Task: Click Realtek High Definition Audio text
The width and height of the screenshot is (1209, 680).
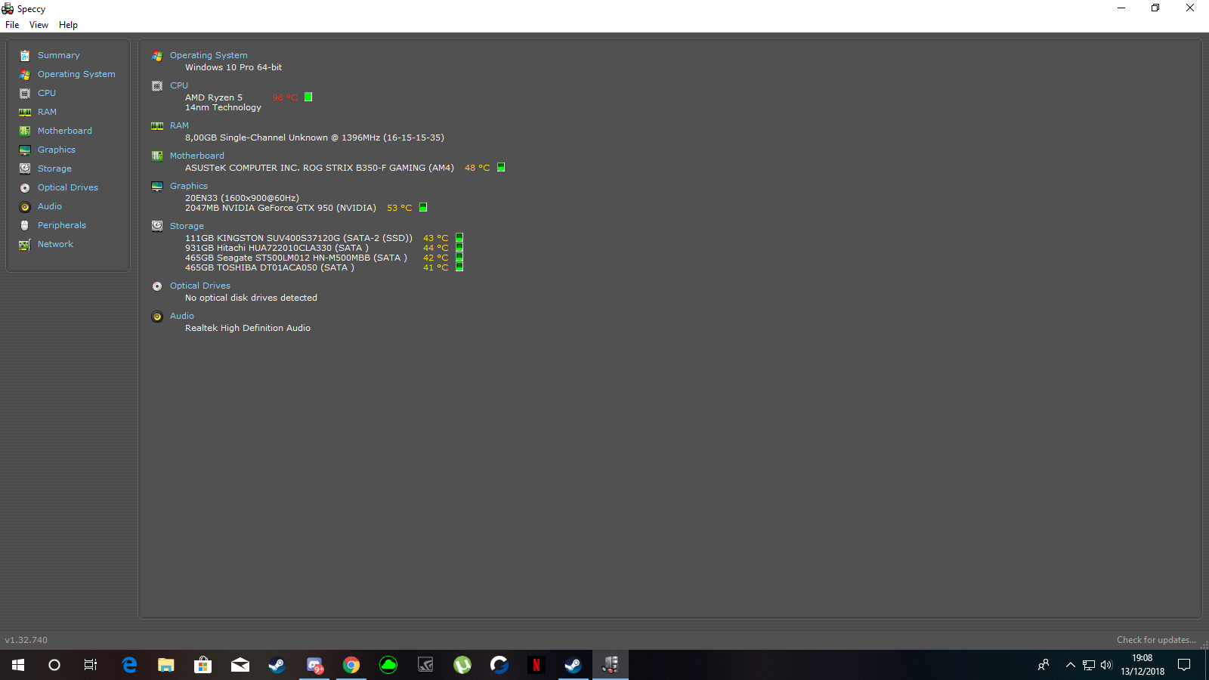Action: [x=248, y=328]
